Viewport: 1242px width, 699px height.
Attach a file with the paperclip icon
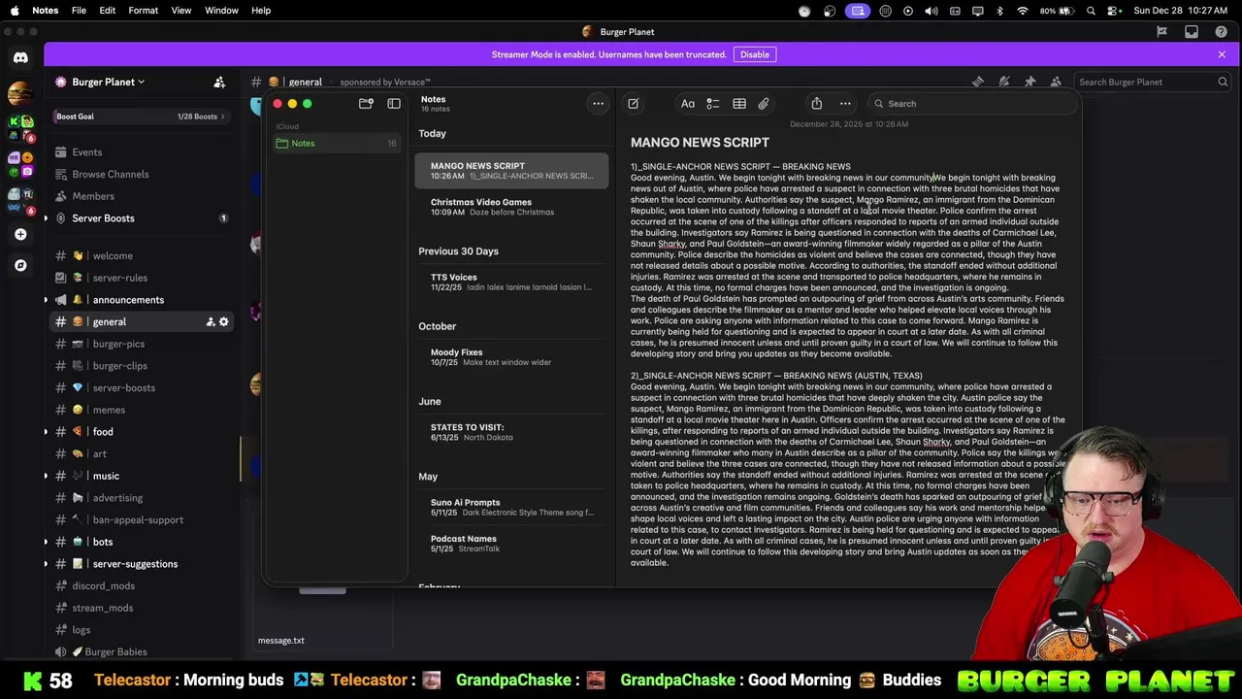pos(764,104)
